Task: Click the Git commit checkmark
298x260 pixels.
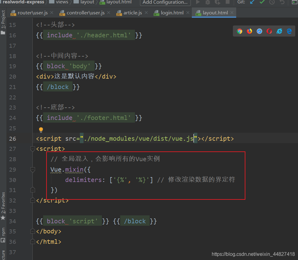Action: (x=262, y=2)
